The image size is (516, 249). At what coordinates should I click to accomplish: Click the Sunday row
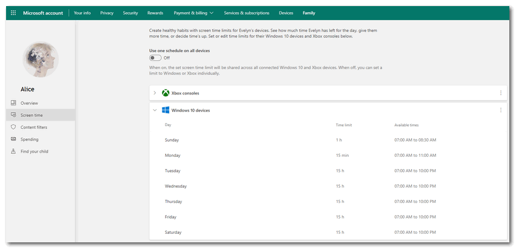(x=328, y=140)
